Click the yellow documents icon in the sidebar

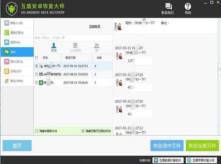click(7, 71)
